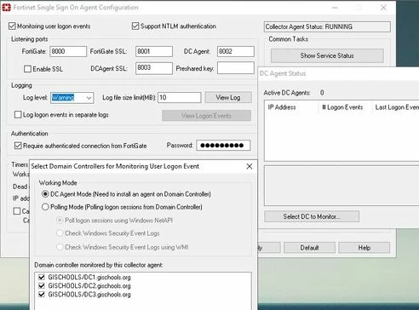
Task: Click the IP Address column header
Action: (290, 107)
